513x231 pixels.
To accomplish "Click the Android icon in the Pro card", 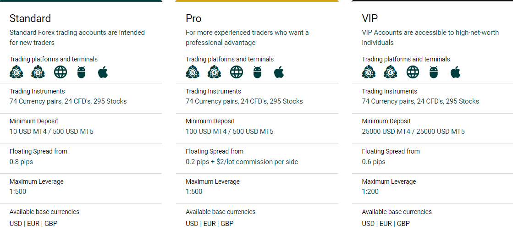I will coord(258,71).
